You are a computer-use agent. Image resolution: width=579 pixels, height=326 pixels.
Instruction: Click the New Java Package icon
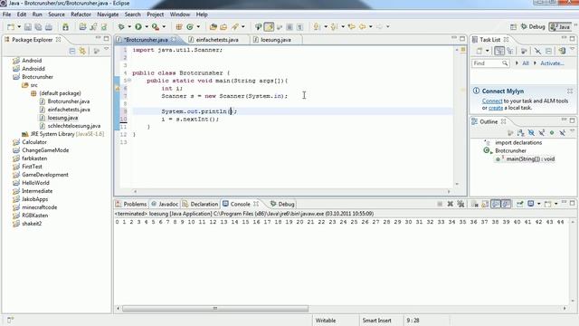pos(179,26)
